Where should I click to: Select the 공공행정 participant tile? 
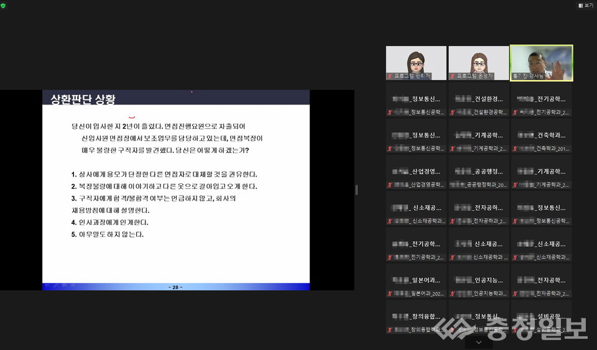pyautogui.click(x=479, y=172)
